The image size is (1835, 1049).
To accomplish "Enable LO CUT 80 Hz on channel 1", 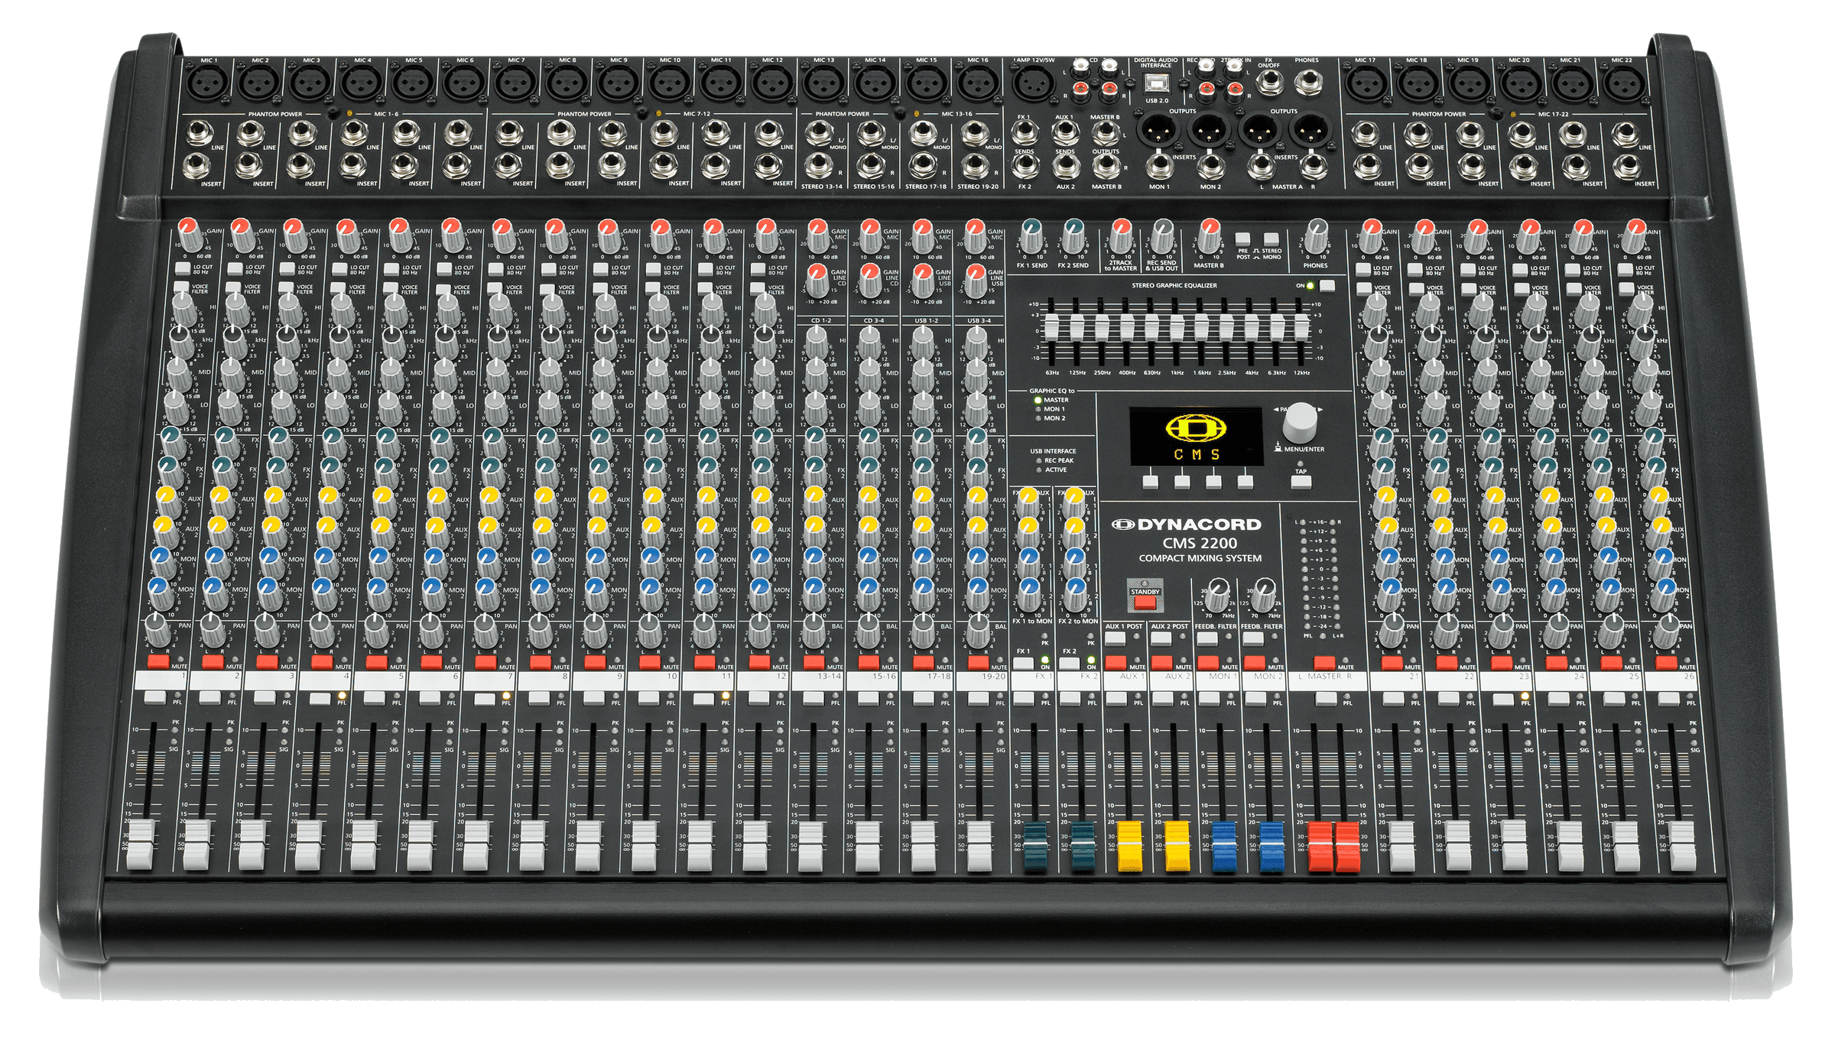I will coord(182,268).
